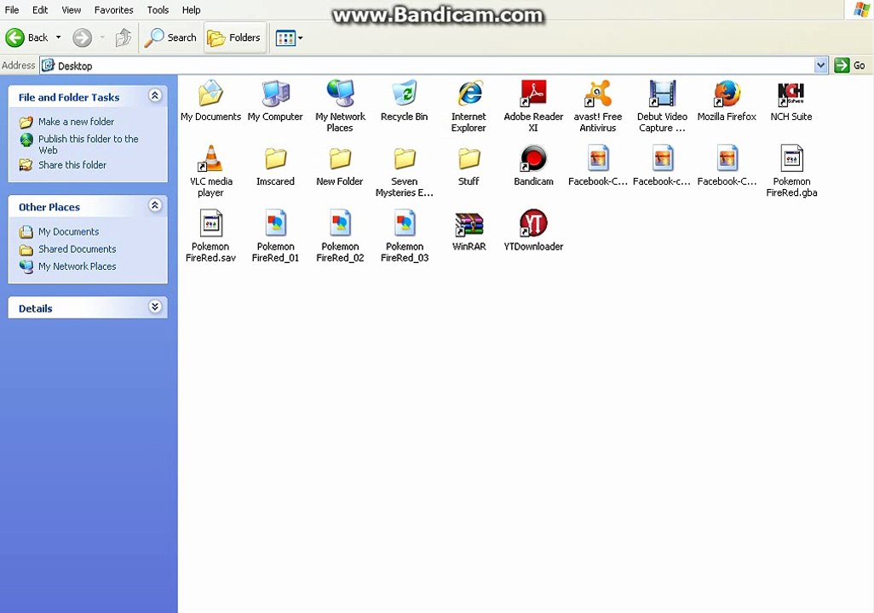
Task: Open the View menu
Action: [x=72, y=10]
